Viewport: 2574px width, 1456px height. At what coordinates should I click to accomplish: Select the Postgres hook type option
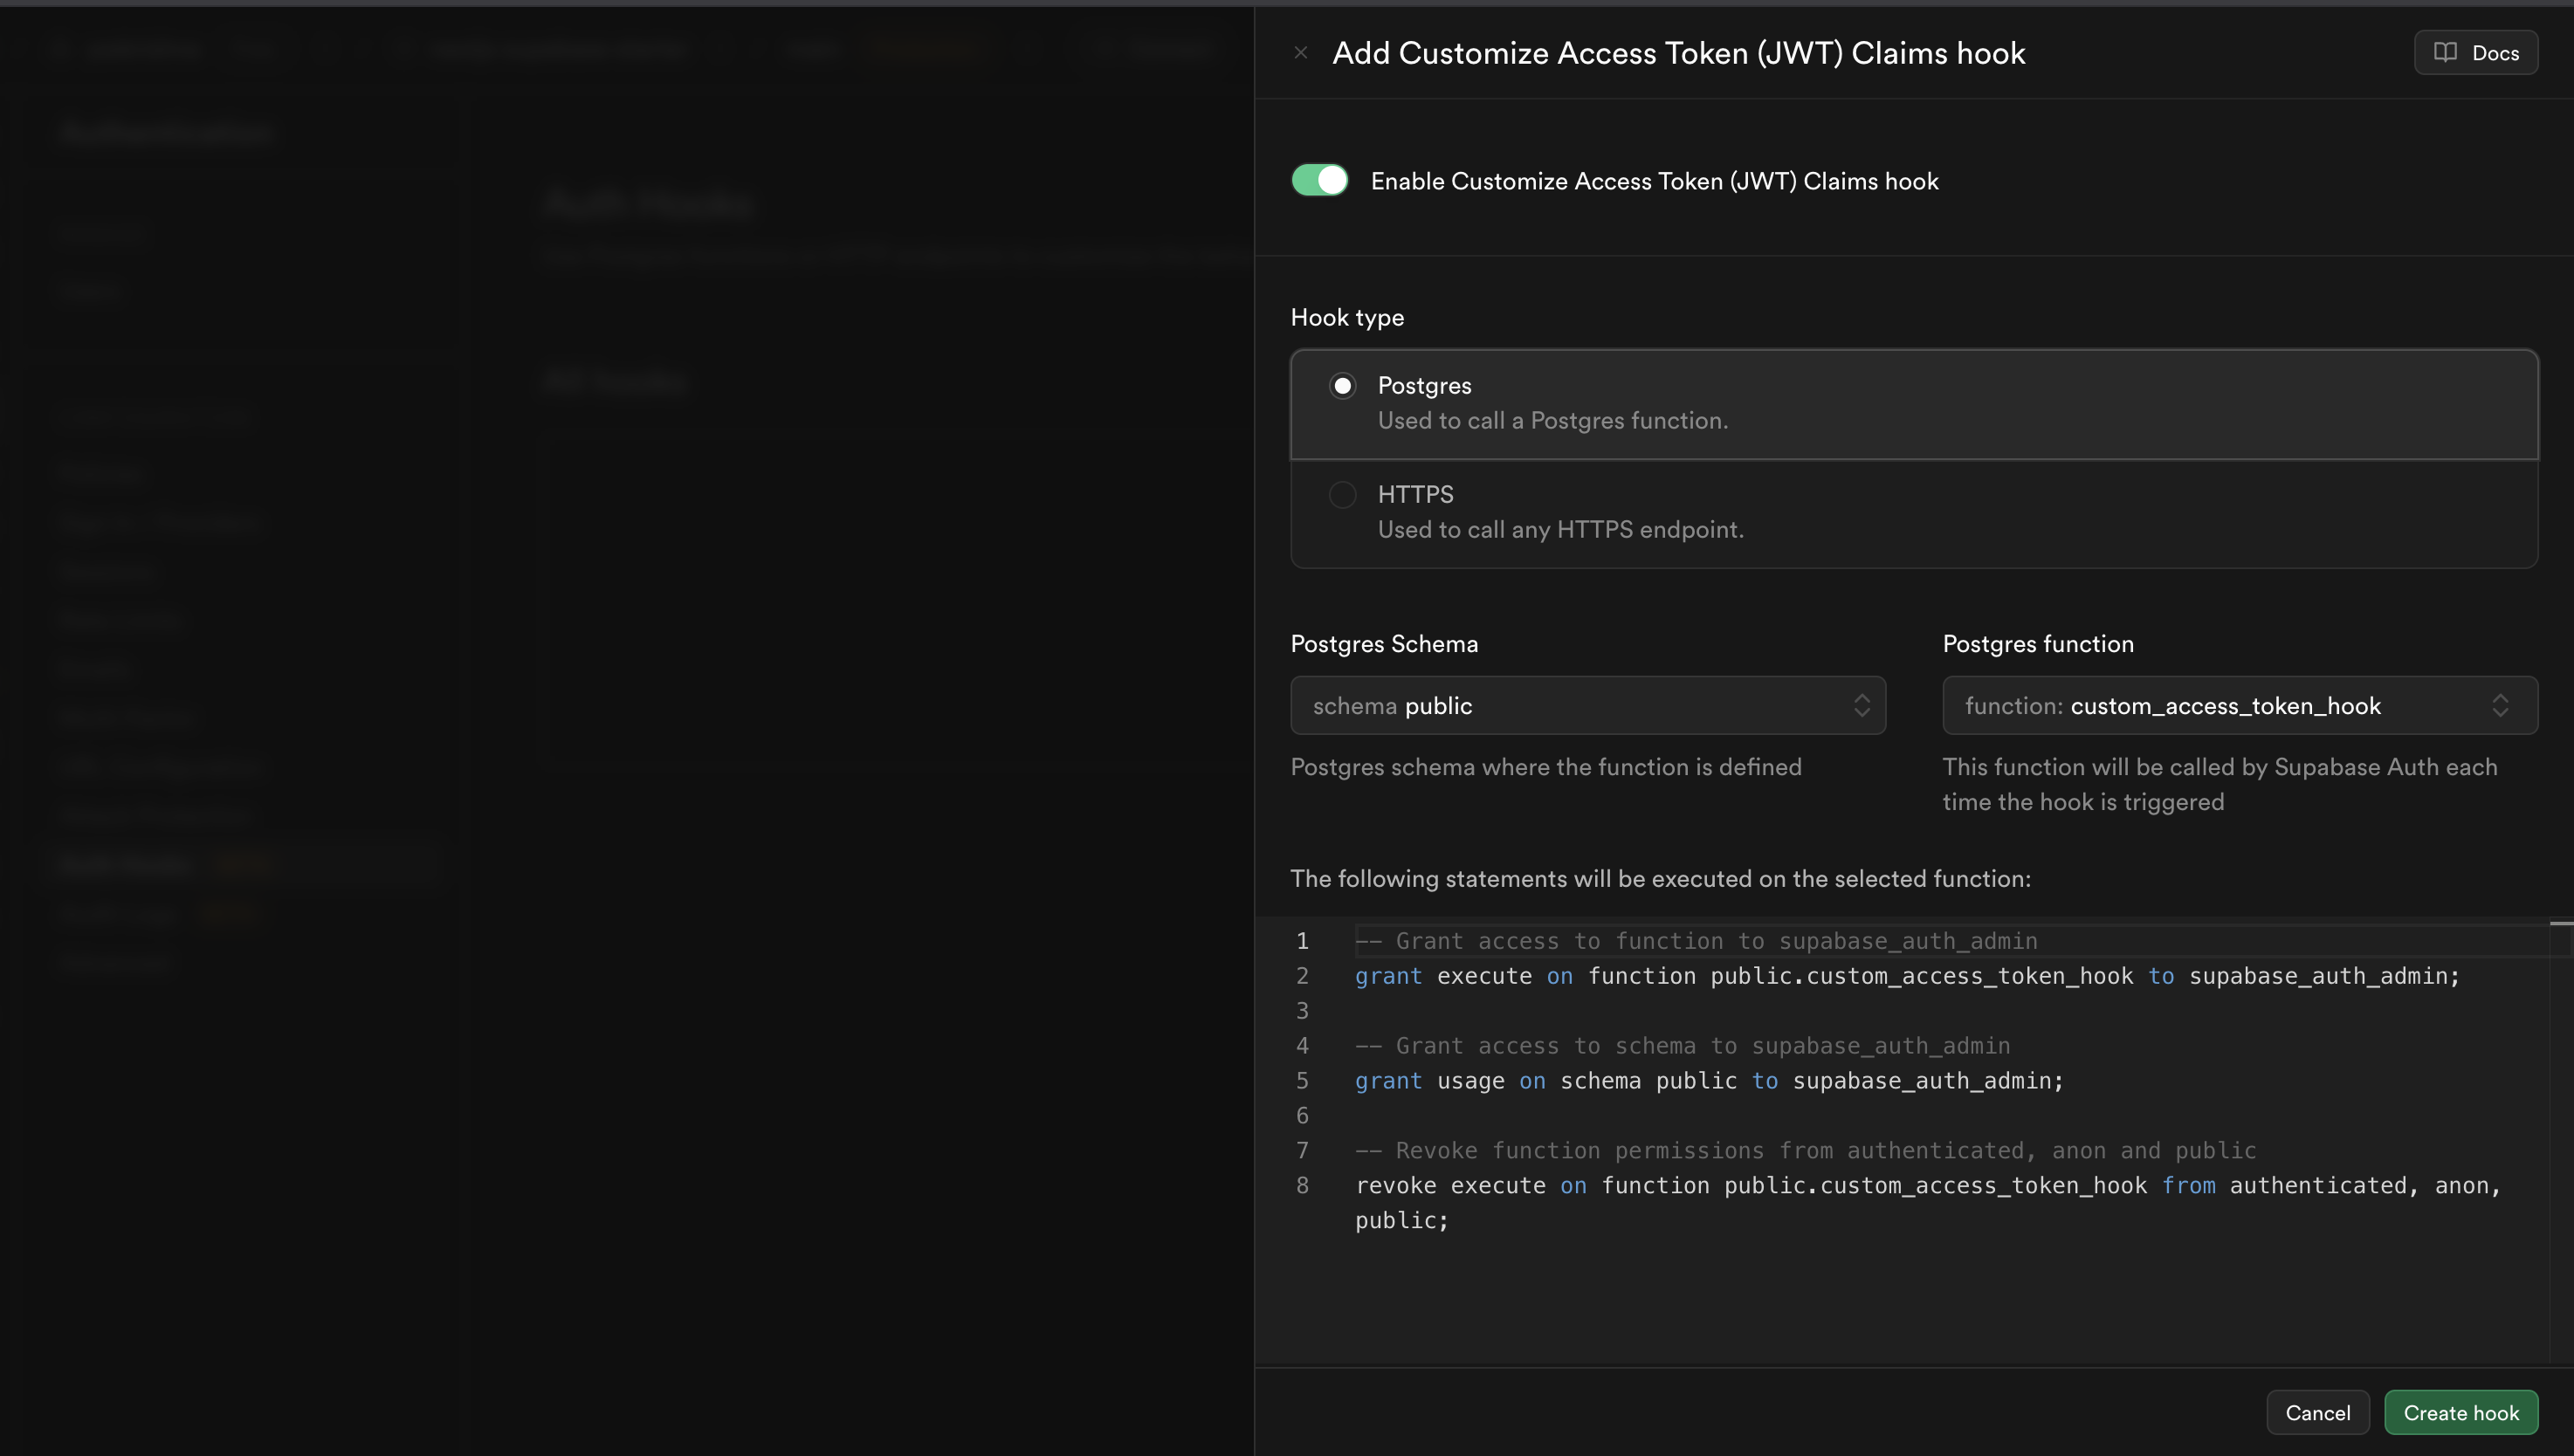coord(1343,385)
